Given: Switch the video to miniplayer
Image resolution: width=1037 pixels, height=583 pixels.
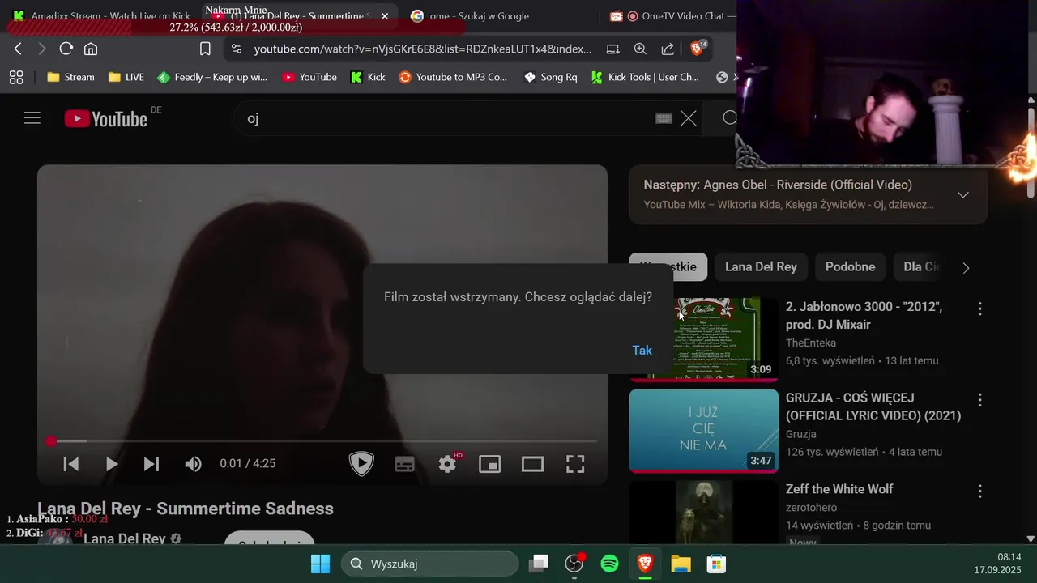Looking at the screenshot, I should [489, 464].
